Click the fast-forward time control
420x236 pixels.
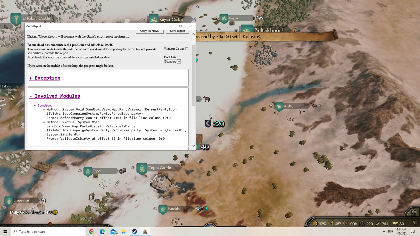pos(414,213)
